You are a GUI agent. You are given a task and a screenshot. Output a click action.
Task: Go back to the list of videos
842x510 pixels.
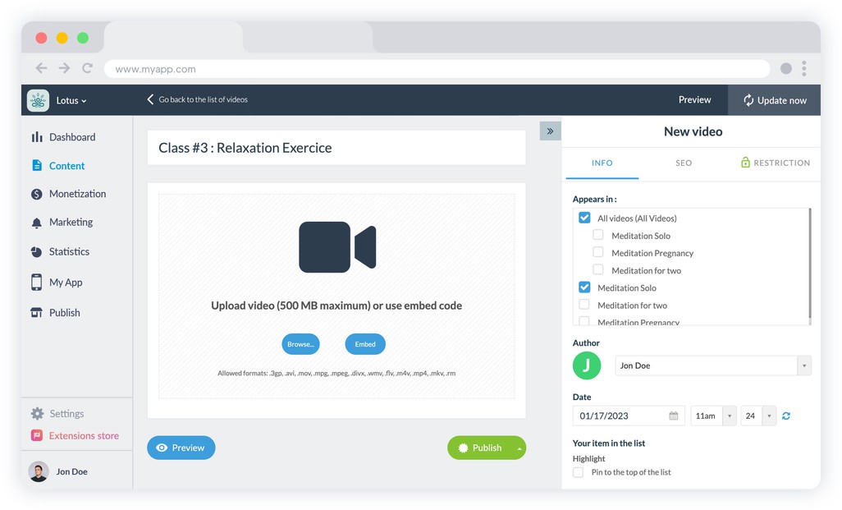pyautogui.click(x=197, y=99)
